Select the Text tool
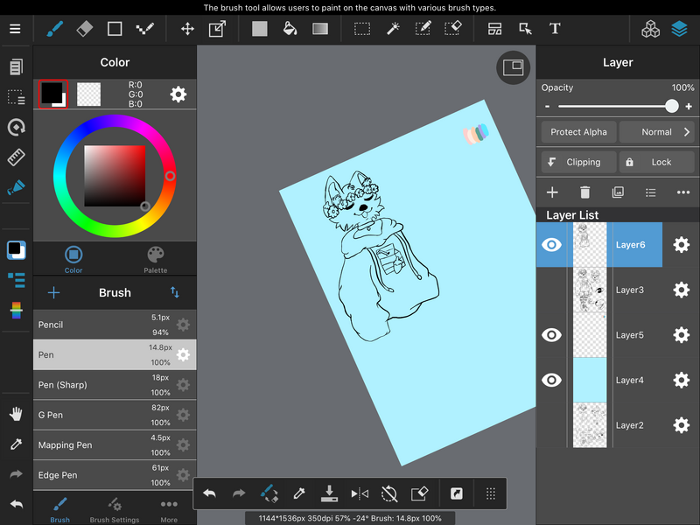This screenshot has height=525, width=700. (x=555, y=29)
